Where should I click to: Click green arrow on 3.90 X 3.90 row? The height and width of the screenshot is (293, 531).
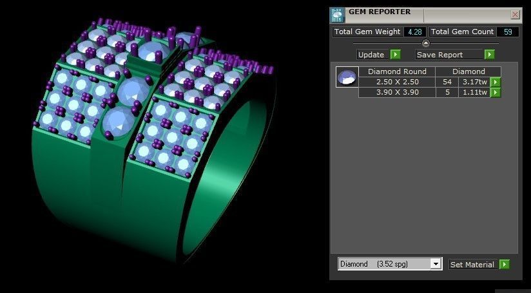pos(496,92)
